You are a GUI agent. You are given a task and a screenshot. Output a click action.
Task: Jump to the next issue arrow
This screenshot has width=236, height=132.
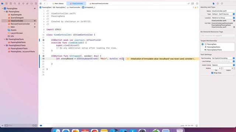[198, 7]
